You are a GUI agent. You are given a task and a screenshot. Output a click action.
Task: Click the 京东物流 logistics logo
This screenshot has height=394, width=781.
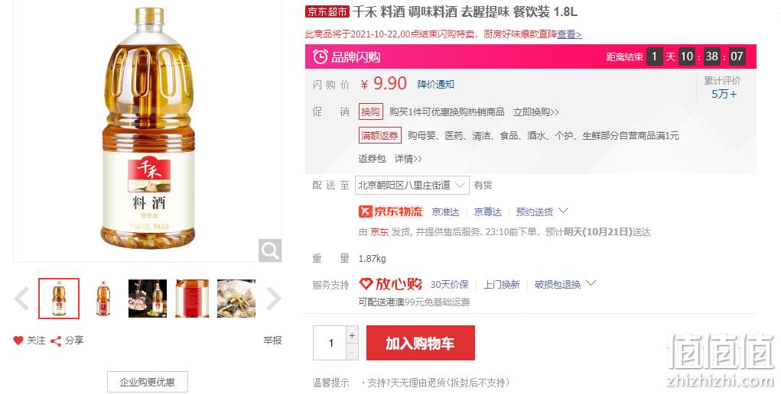pos(390,212)
